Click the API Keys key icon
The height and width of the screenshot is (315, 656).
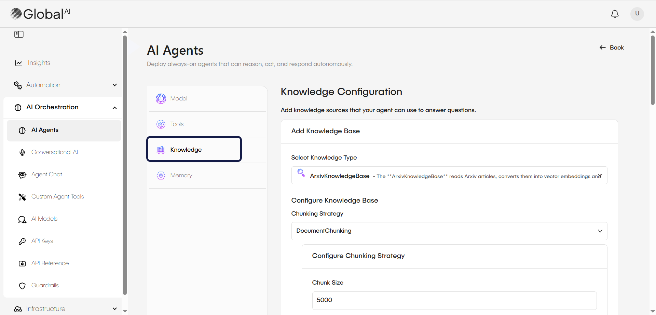[x=22, y=241]
